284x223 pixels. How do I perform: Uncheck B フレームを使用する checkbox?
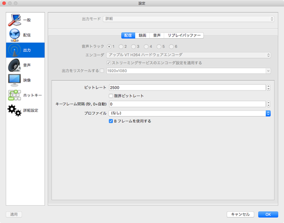pyautogui.click(x=111, y=121)
